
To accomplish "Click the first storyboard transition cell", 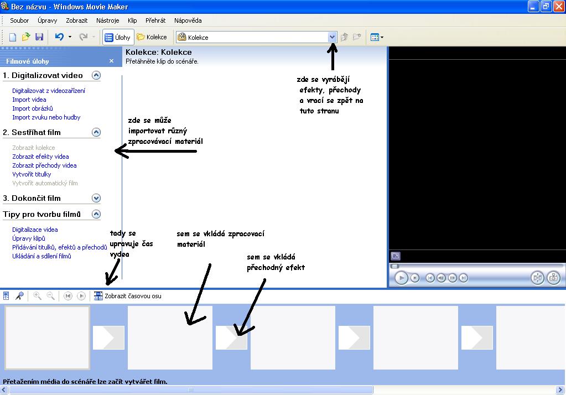I will click(x=108, y=338).
